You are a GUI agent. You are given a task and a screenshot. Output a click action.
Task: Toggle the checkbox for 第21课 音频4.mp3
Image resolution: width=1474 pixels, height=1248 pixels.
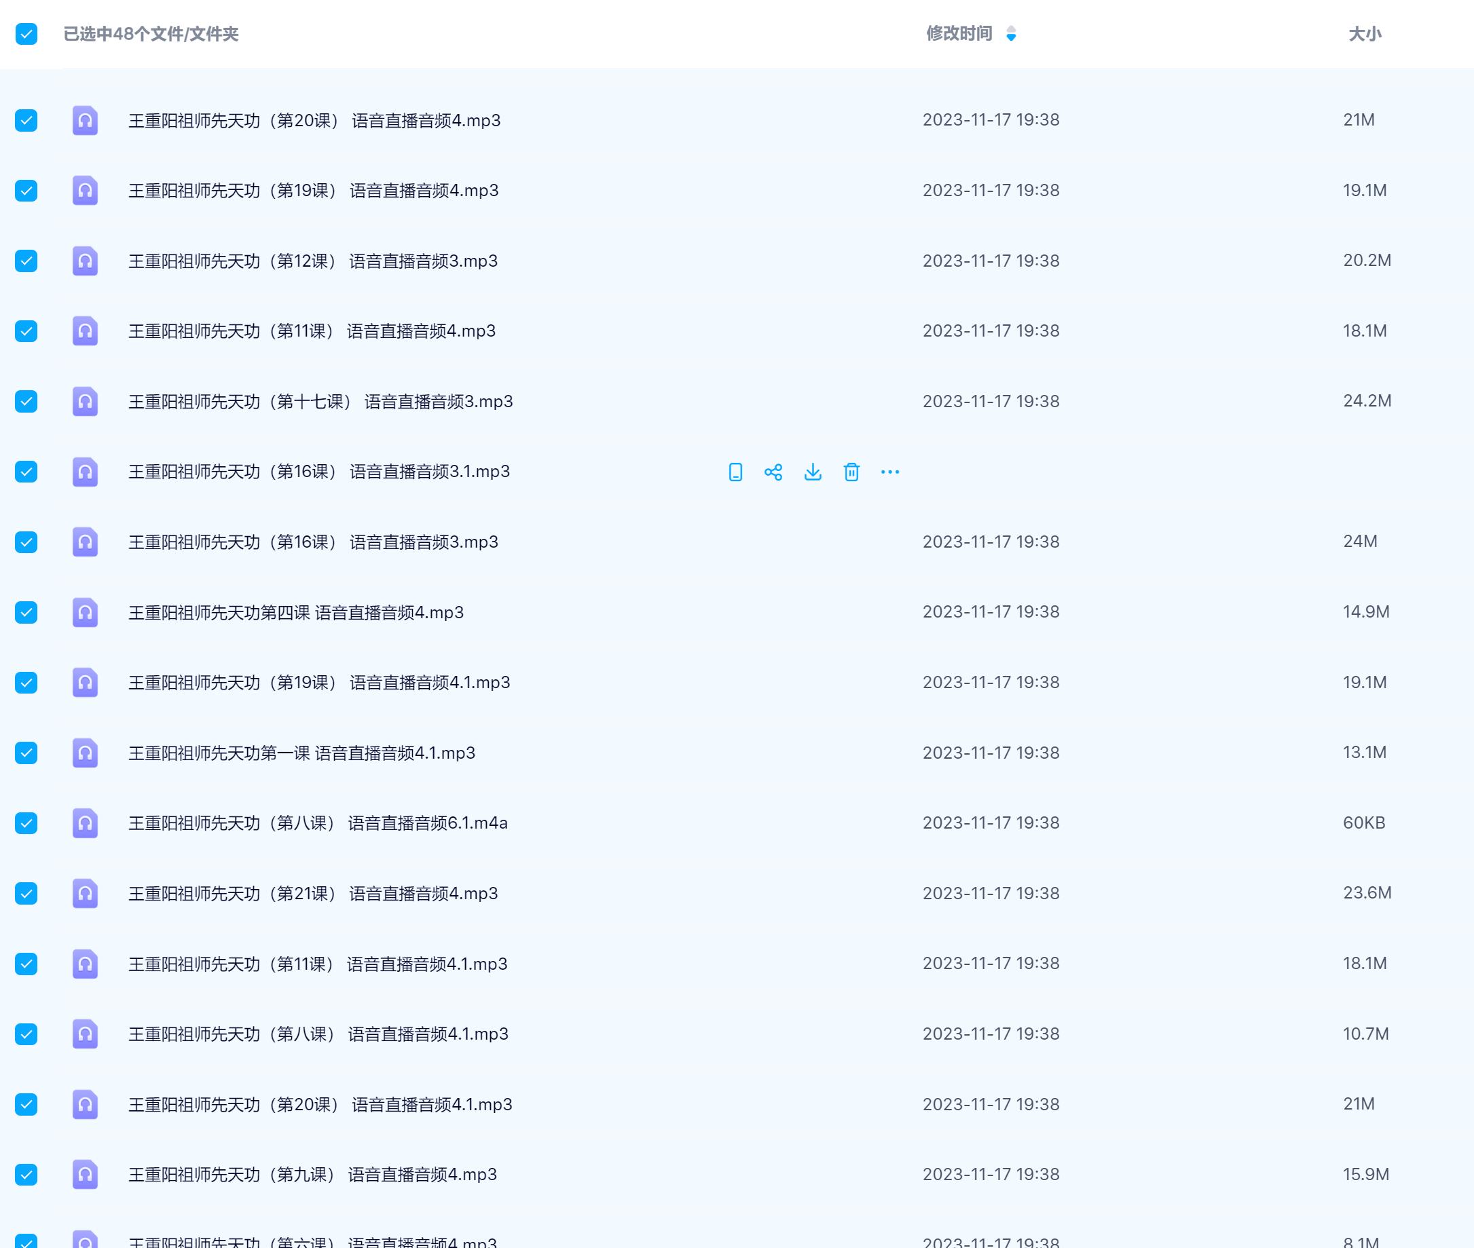pyautogui.click(x=26, y=894)
